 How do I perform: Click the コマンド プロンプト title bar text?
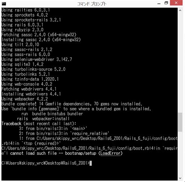(x=92, y=4)
